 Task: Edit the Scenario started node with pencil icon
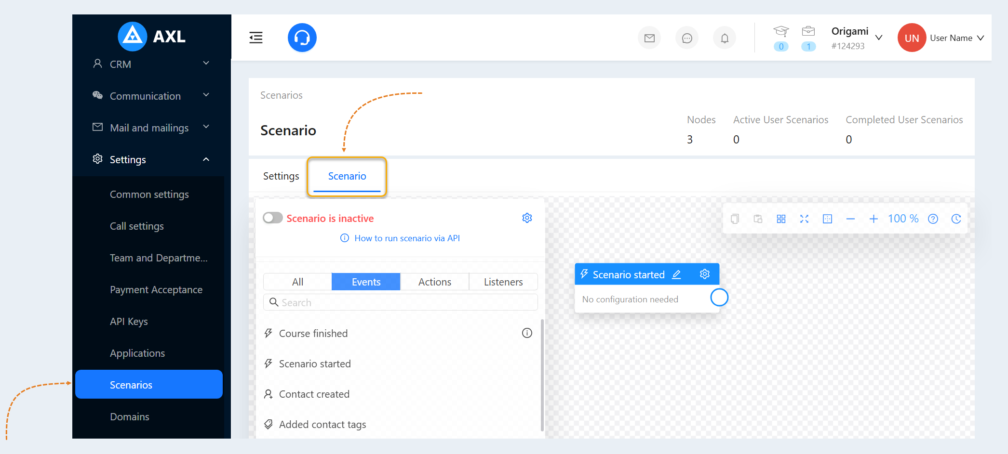click(677, 274)
